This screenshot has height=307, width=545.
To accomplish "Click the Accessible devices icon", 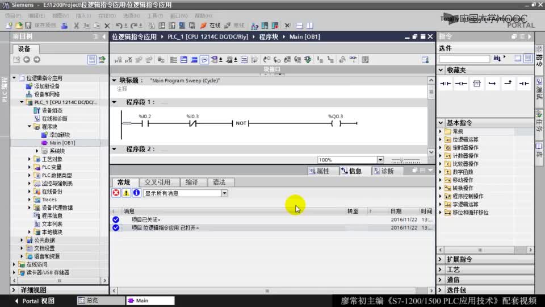I will pos(254,26).
